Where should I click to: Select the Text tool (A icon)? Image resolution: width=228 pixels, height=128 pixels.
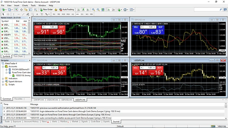[x=37, y=14]
